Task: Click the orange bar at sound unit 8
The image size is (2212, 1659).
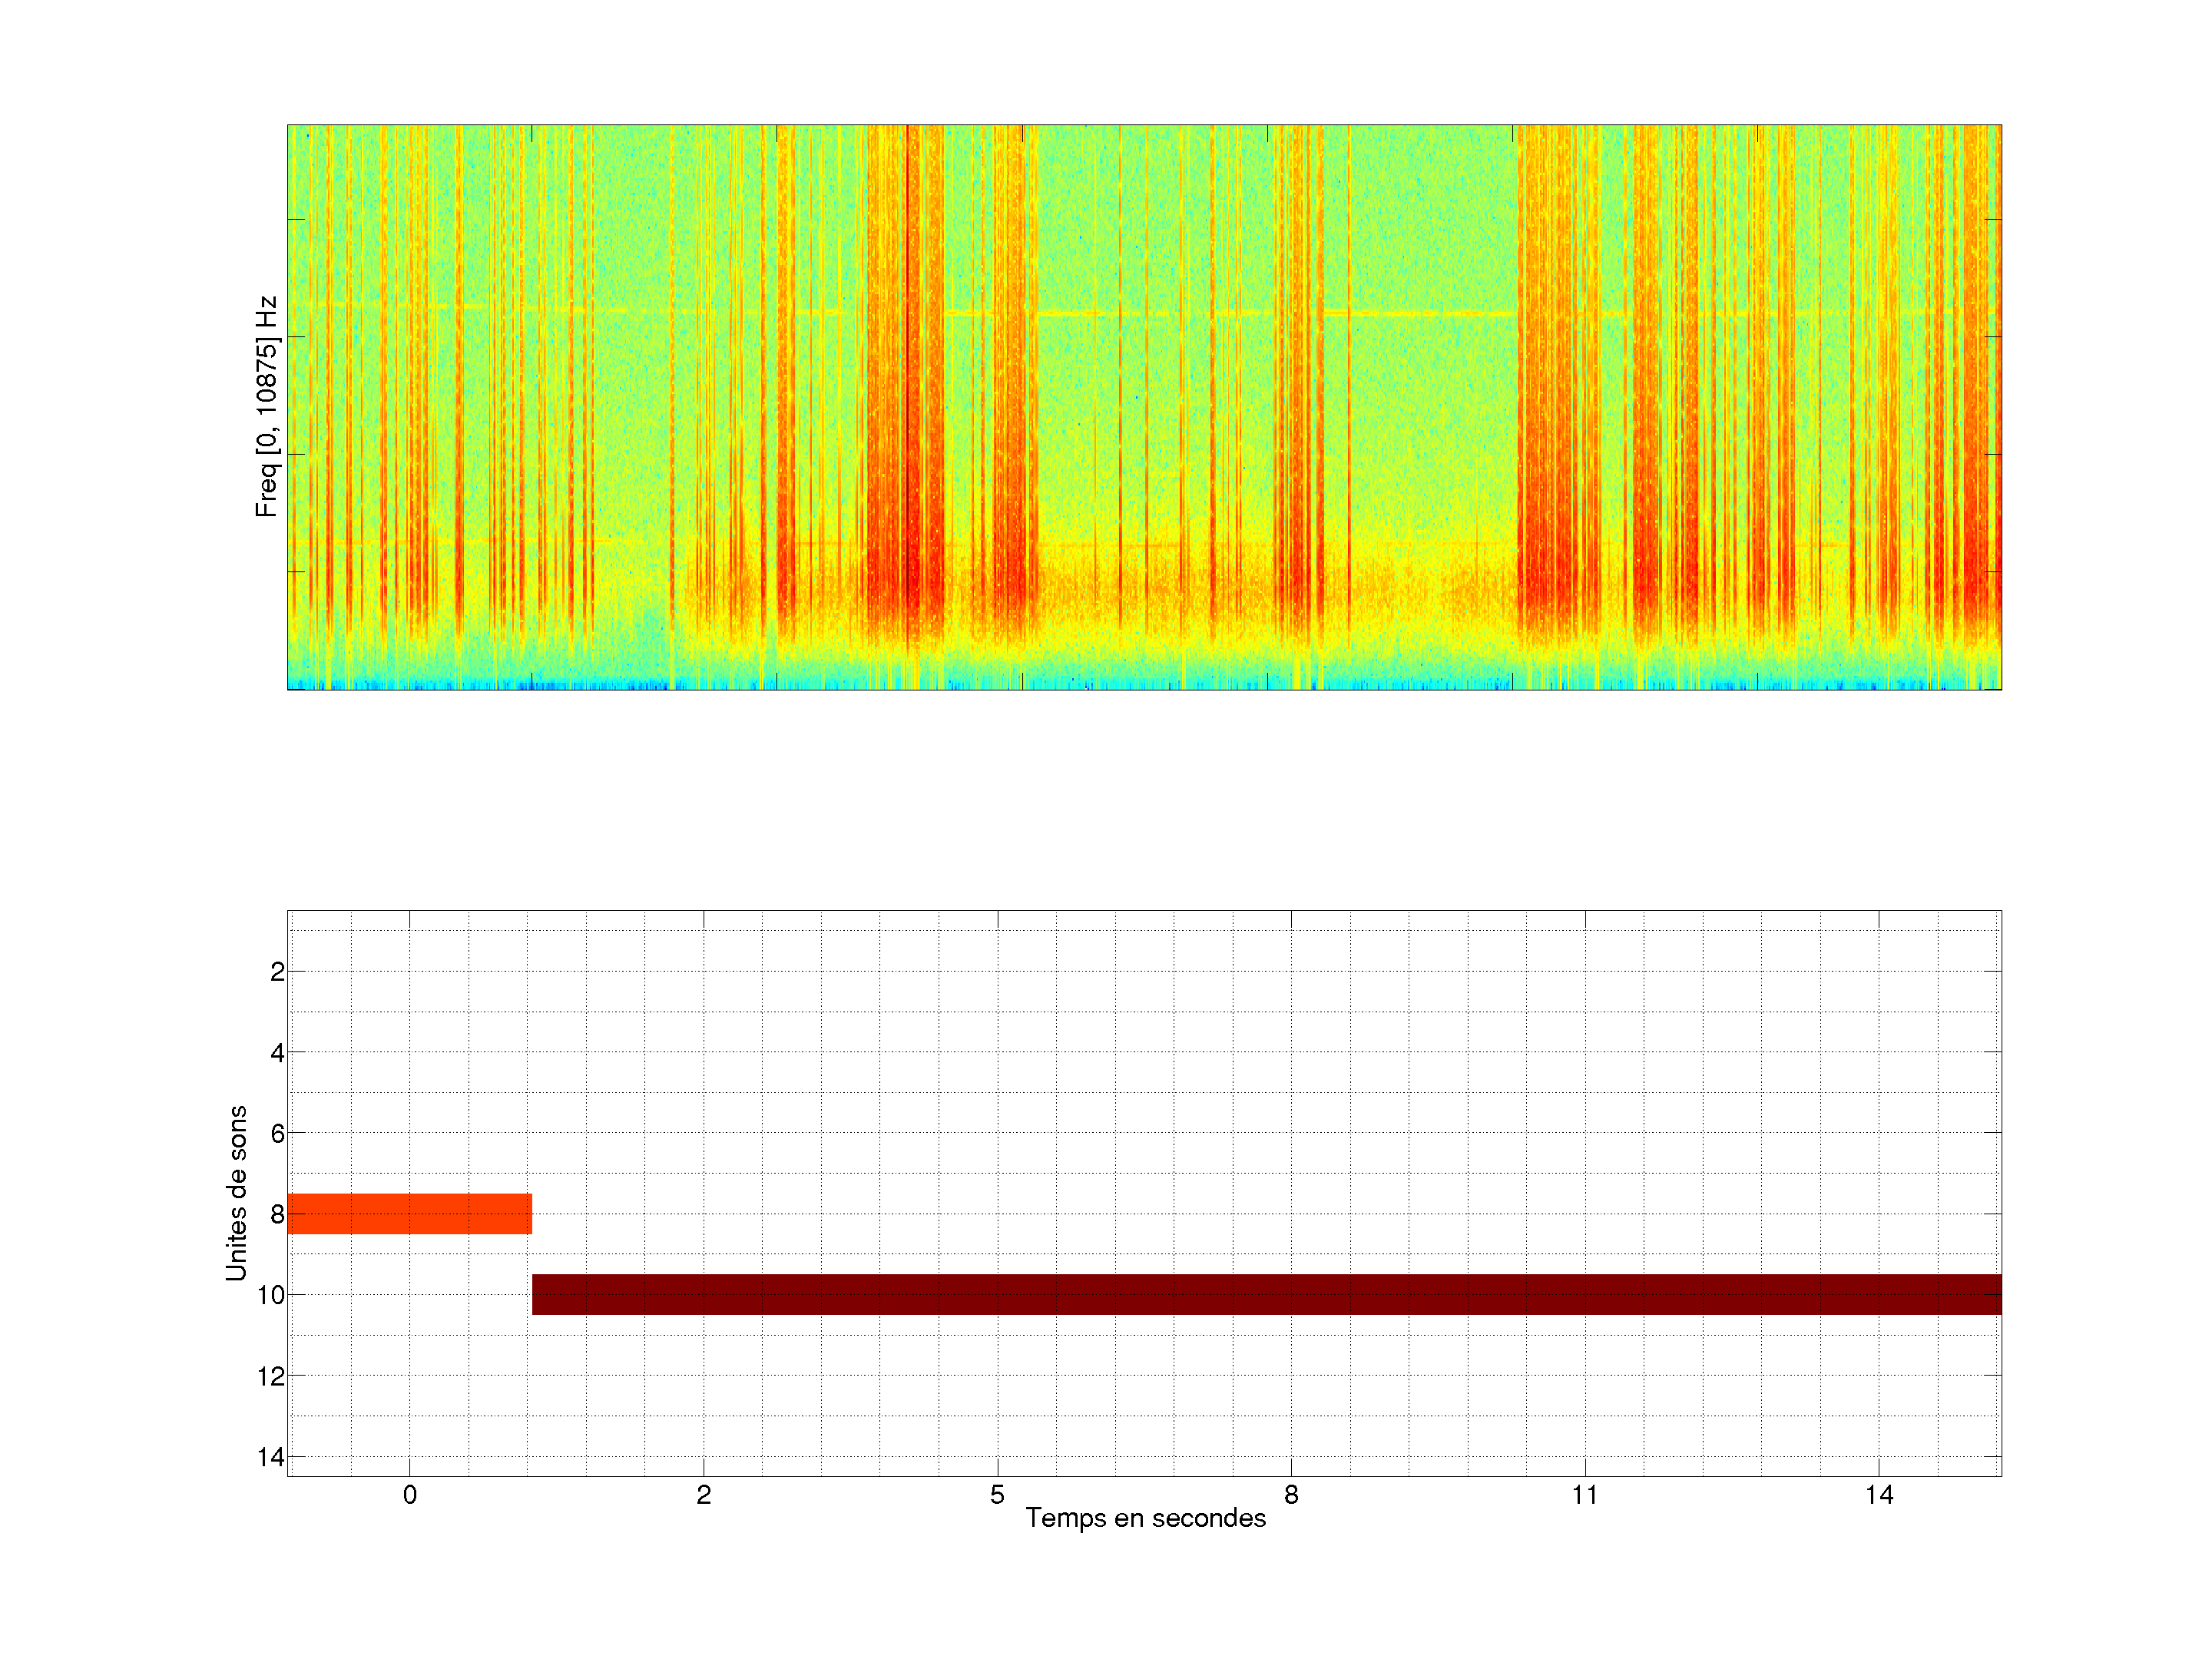Action: tap(409, 1213)
